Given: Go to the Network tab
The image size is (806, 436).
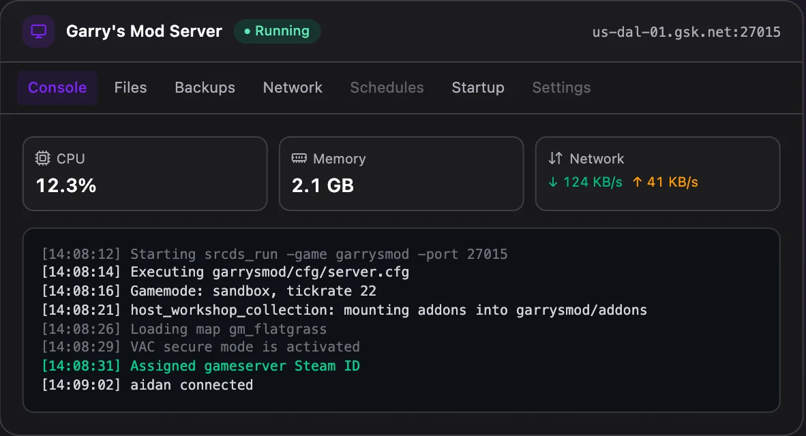Looking at the screenshot, I should (x=293, y=88).
